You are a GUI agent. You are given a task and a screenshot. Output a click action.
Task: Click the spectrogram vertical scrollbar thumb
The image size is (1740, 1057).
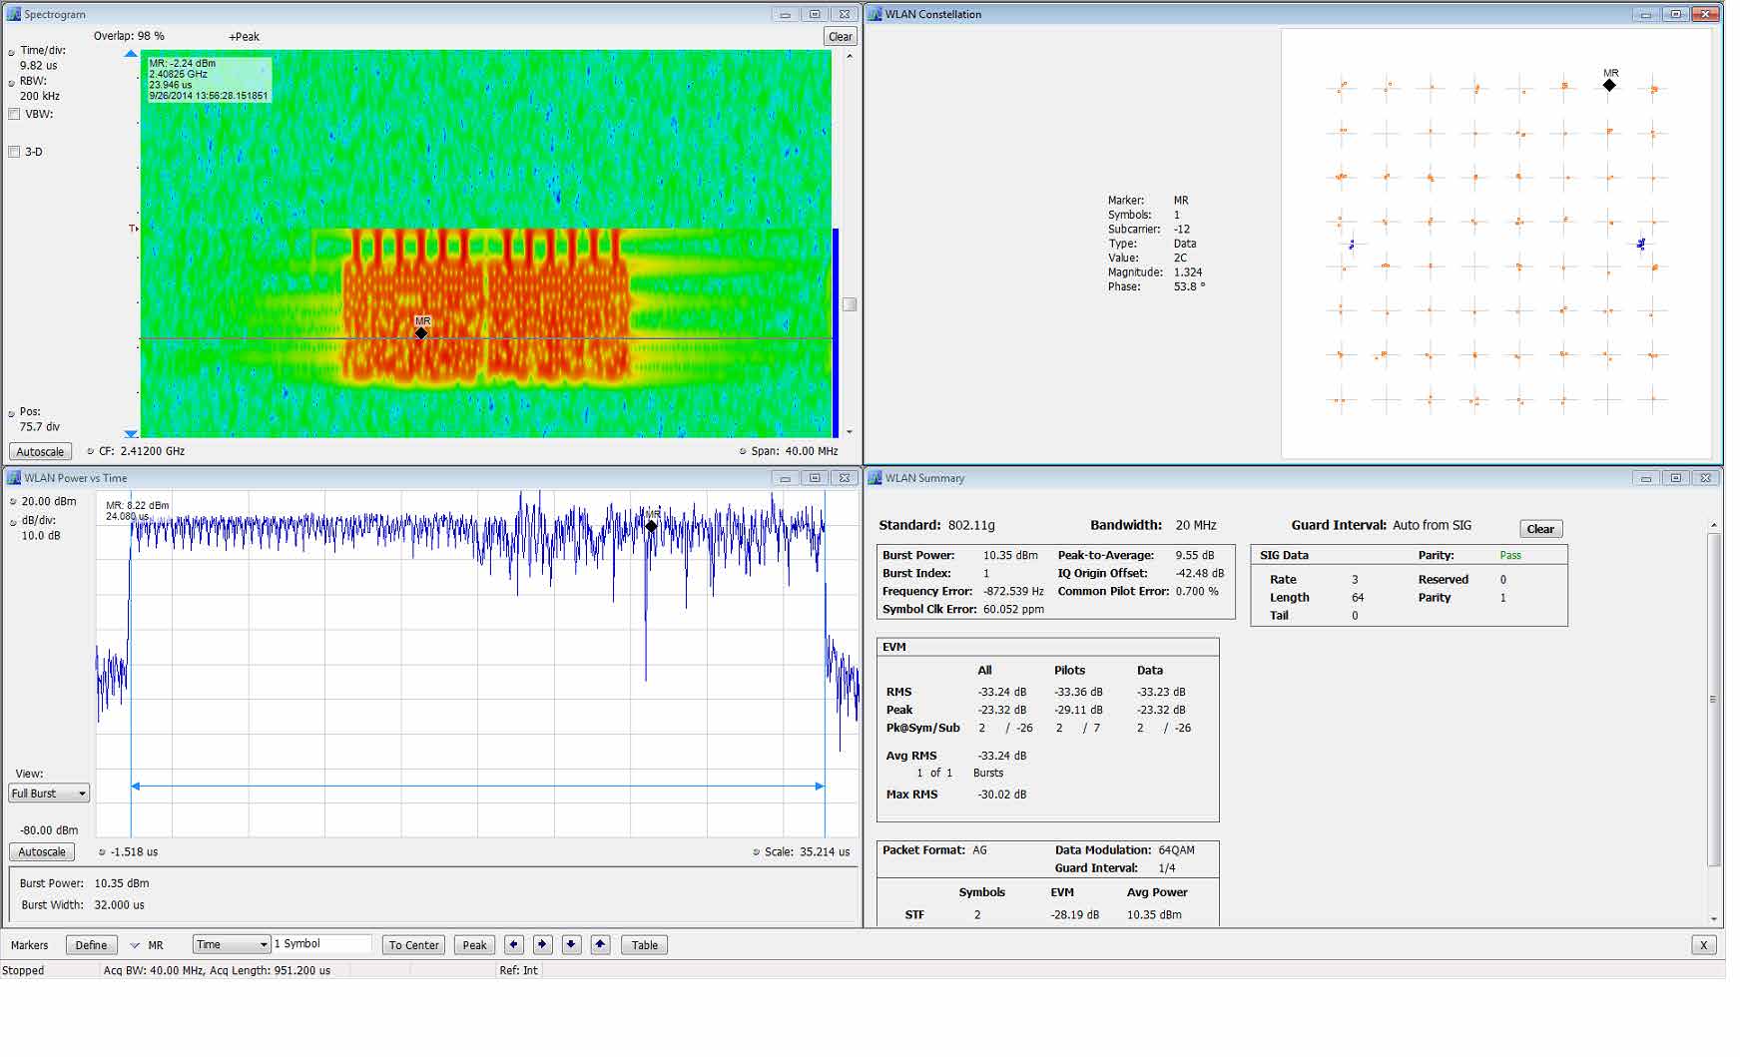tap(850, 304)
